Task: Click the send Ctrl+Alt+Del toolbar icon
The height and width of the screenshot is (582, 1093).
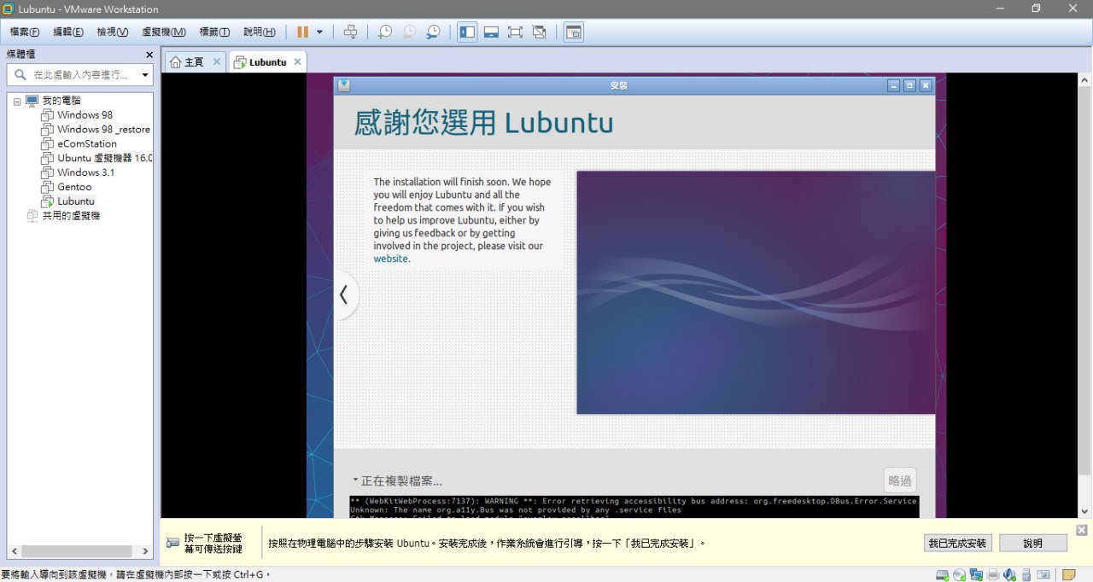Action: click(x=350, y=32)
